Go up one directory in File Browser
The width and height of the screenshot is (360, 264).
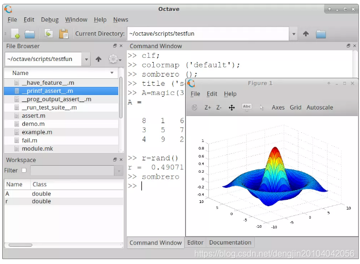click(98, 59)
